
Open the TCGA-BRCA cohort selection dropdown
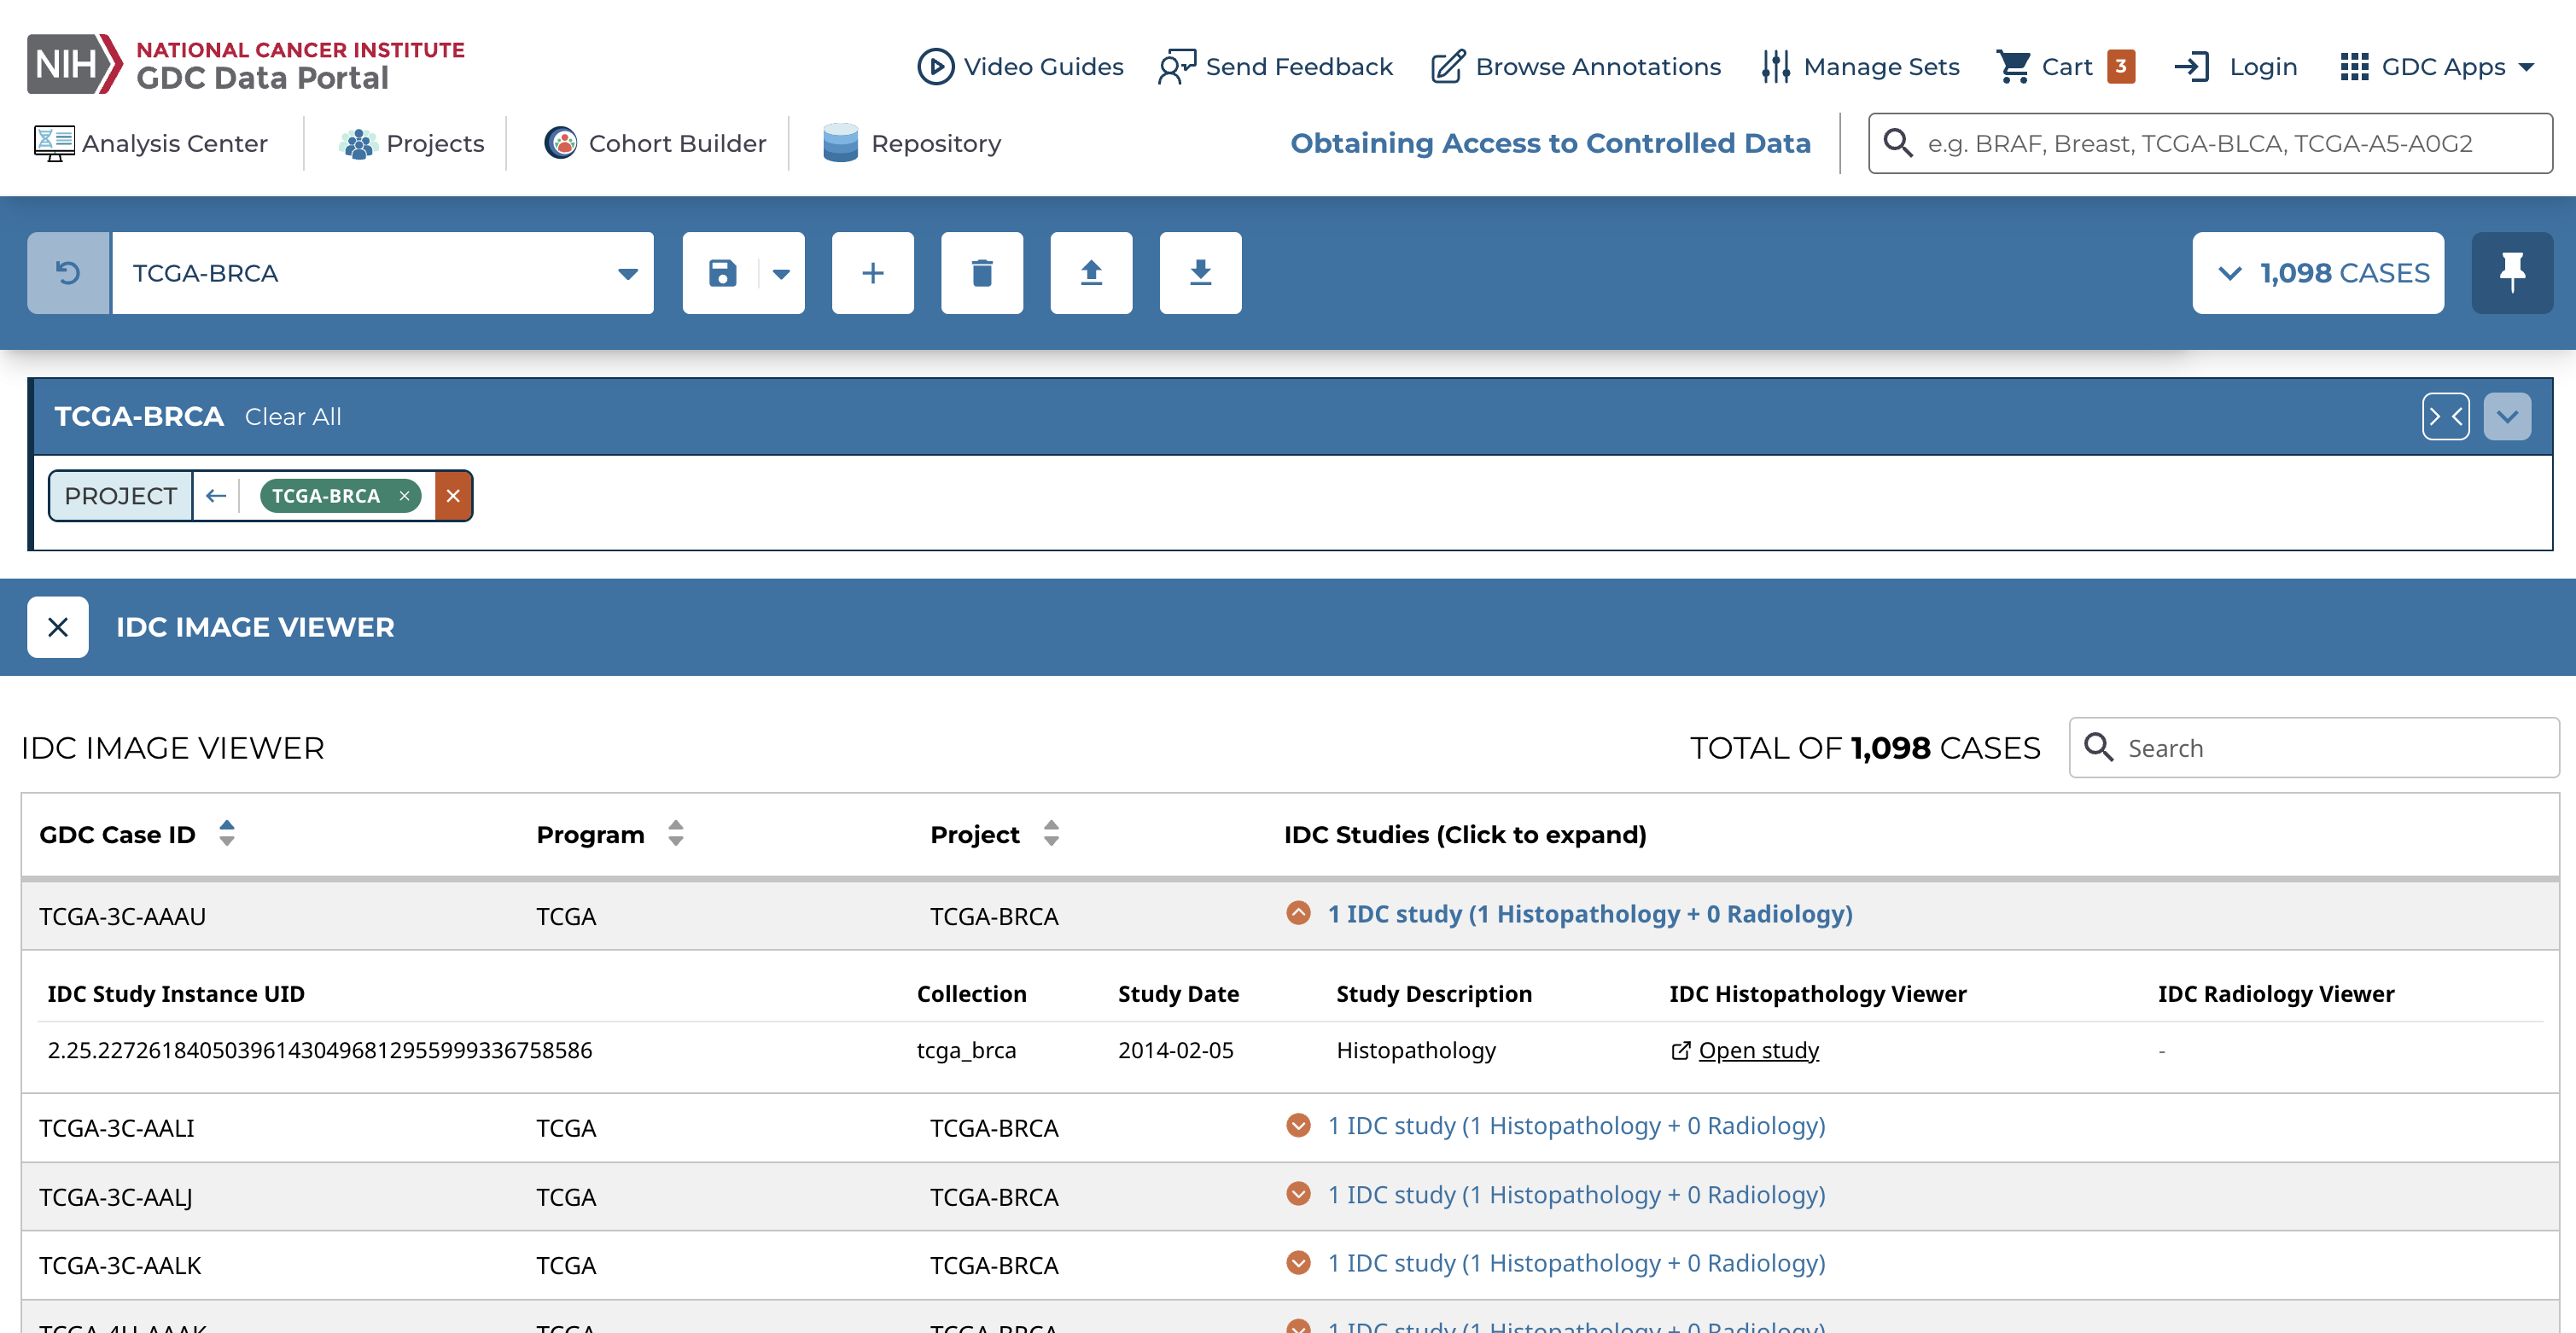[x=626, y=273]
